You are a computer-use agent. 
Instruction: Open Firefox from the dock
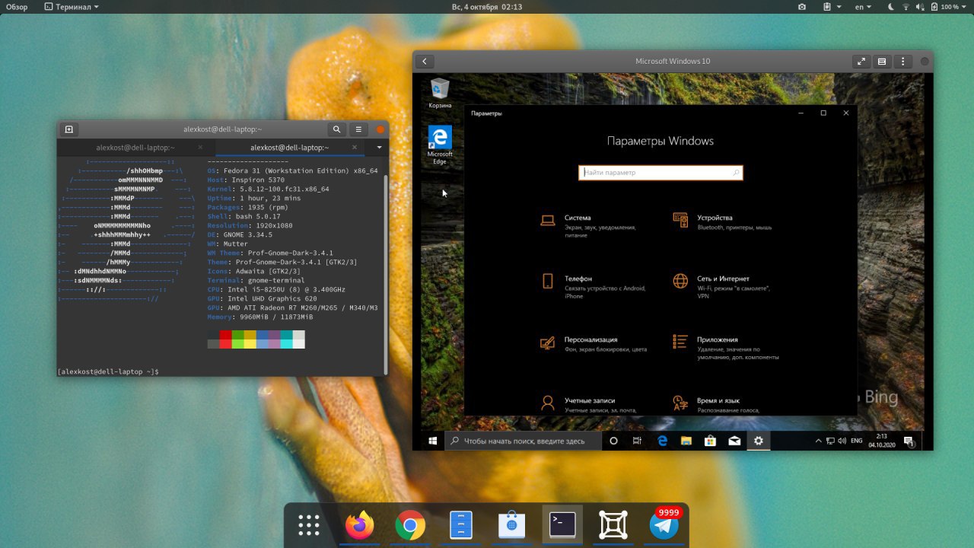[360, 525]
